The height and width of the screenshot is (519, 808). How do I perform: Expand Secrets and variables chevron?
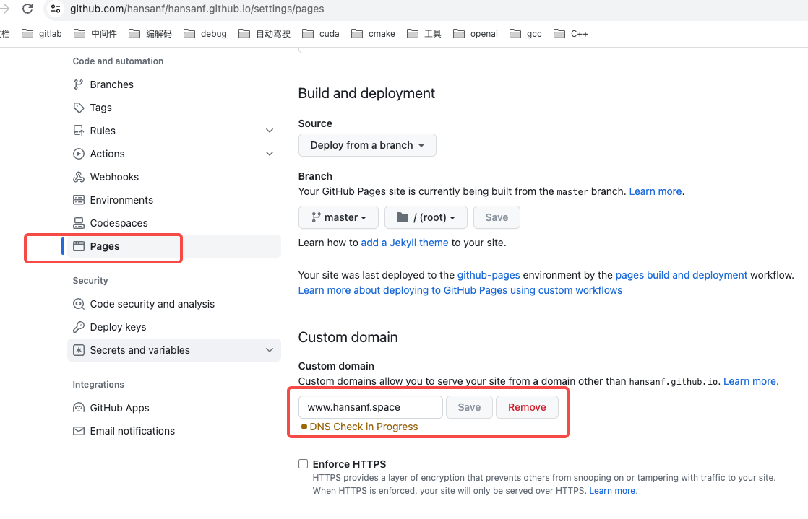click(x=270, y=350)
